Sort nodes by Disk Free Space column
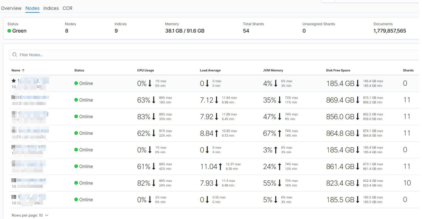The width and height of the screenshot is (422, 219). (338, 70)
